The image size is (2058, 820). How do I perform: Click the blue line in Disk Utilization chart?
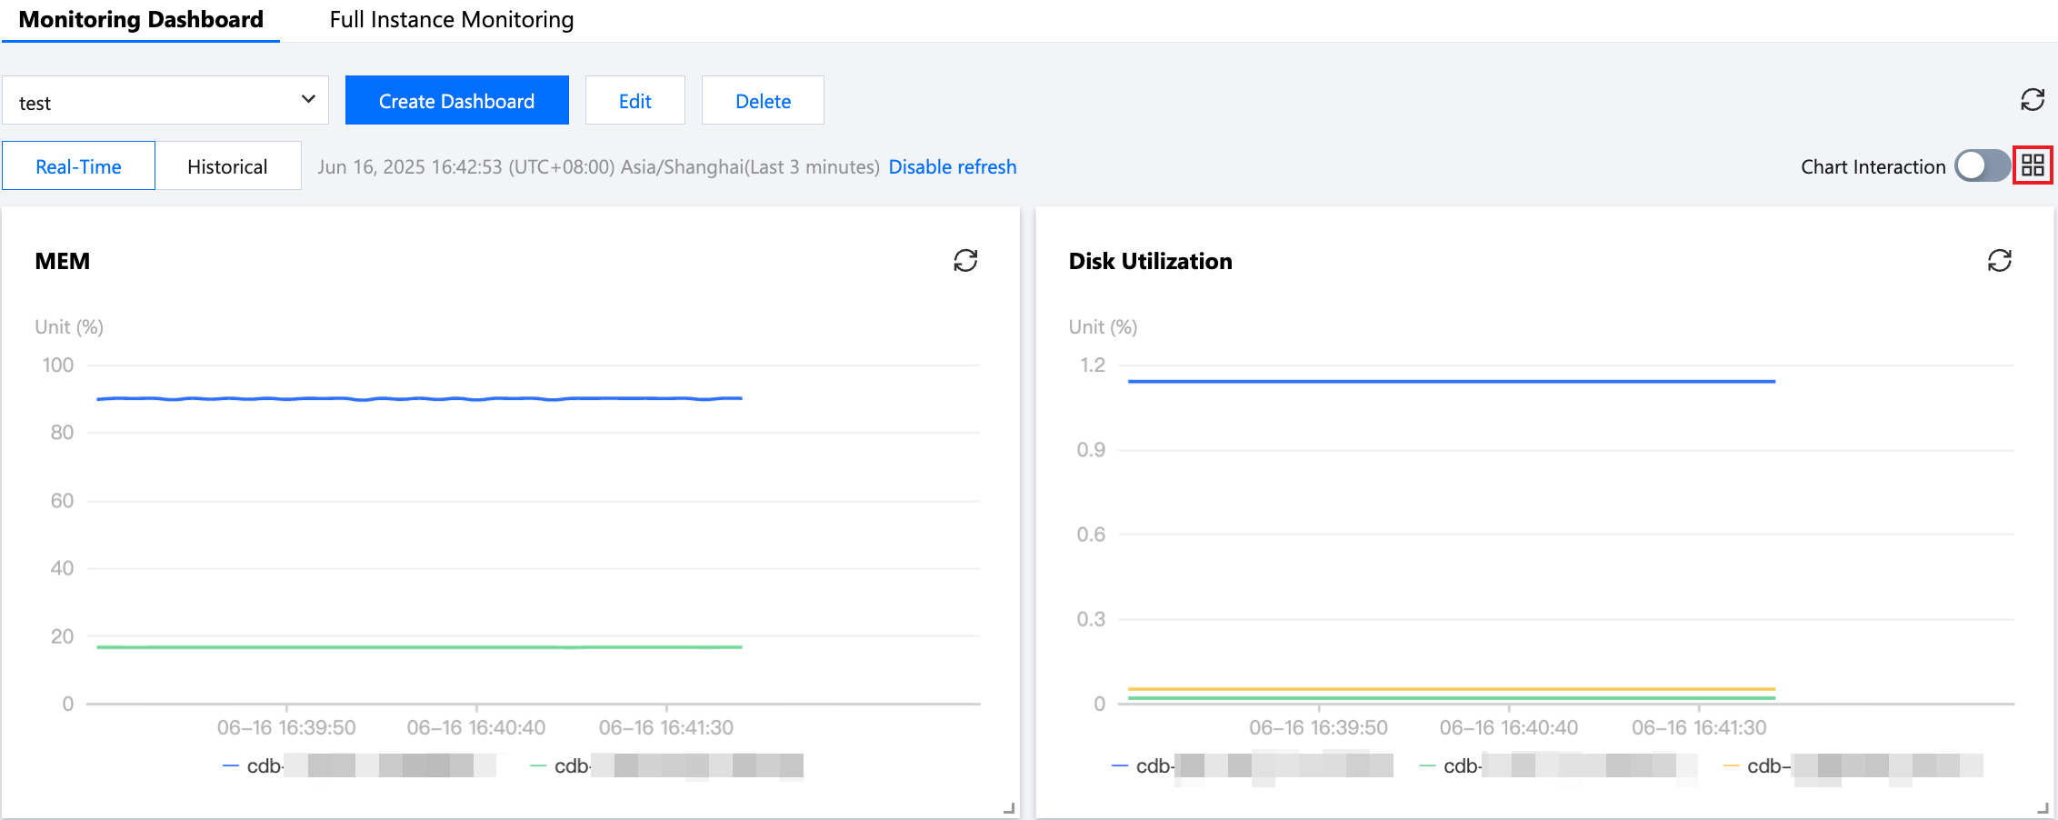click(x=1451, y=382)
